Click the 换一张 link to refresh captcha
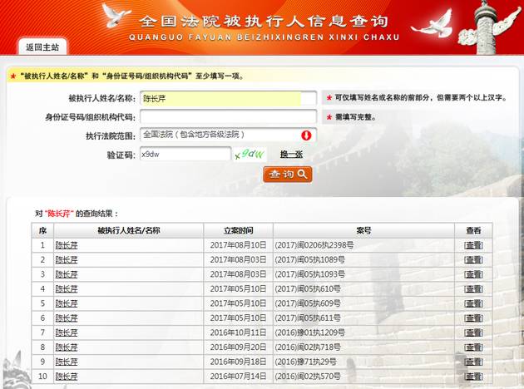Image resolution: width=524 pixels, height=389 pixels. pyautogui.click(x=290, y=155)
